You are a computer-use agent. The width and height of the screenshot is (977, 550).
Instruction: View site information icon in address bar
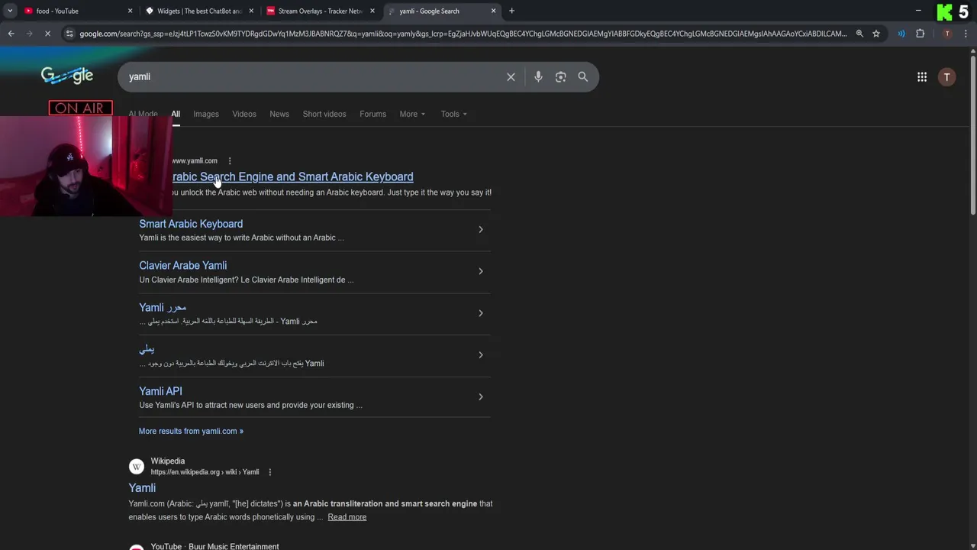click(70, 34)
